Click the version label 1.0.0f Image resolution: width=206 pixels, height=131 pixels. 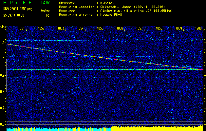click(x=45, y=3)
